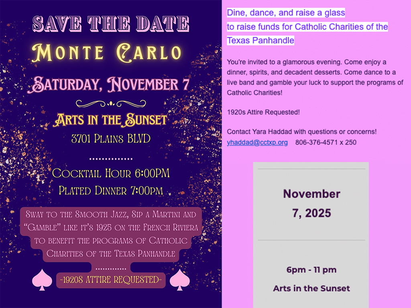Click the 1920s Attire Requested banner on the flyer

tap(111, 280)
